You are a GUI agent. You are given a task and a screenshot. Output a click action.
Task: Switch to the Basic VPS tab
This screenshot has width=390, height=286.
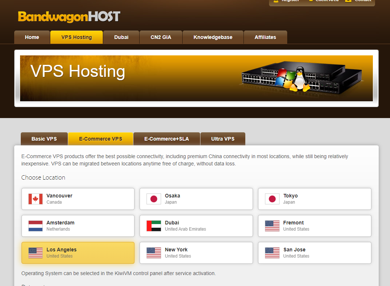(x=44, y=139)
